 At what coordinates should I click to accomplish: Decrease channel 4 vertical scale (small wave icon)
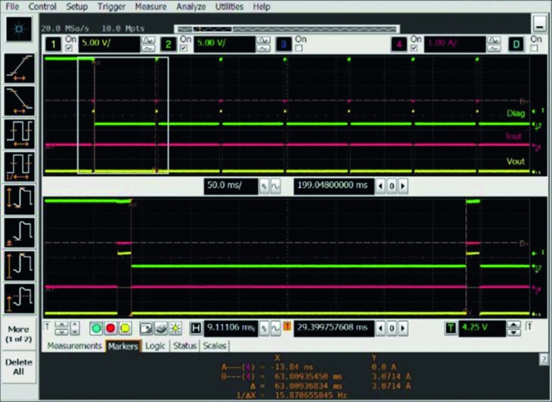click(x=494, y=49)
